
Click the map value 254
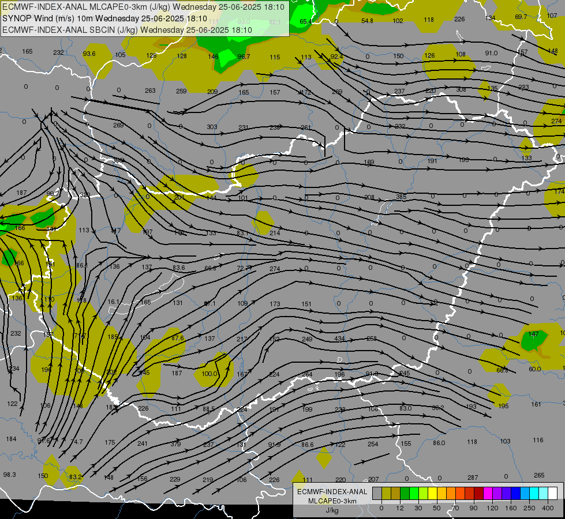point(373,444)
